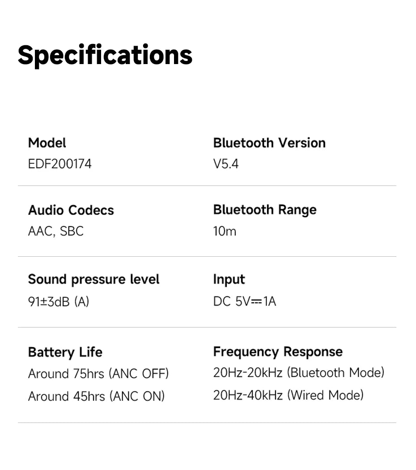Select the Bluetooth Version label
Screen dimensions: 416x470
[269, 143]
